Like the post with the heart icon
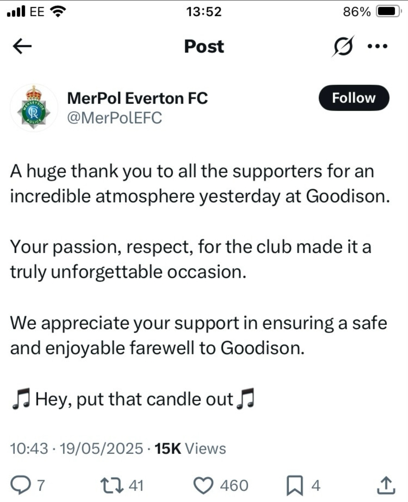 [x=203, y=485]
